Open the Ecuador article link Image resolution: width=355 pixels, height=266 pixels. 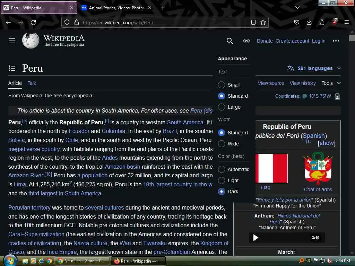pos(79,131)
